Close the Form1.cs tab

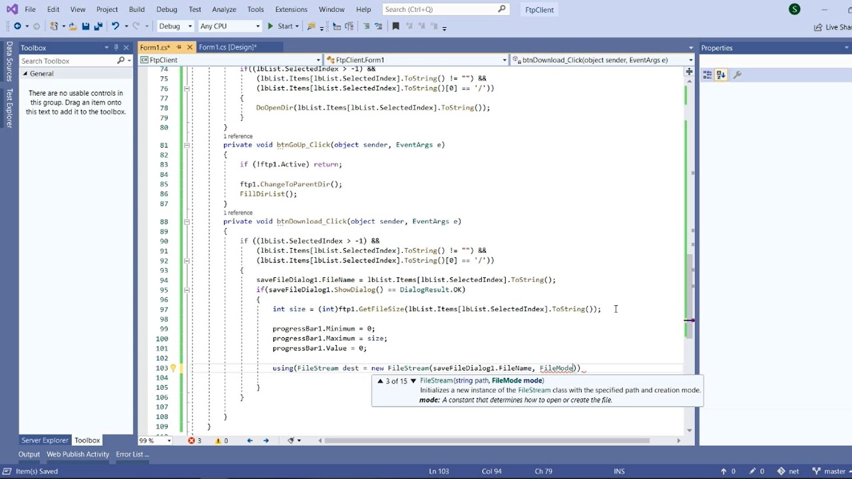(190, 47)
